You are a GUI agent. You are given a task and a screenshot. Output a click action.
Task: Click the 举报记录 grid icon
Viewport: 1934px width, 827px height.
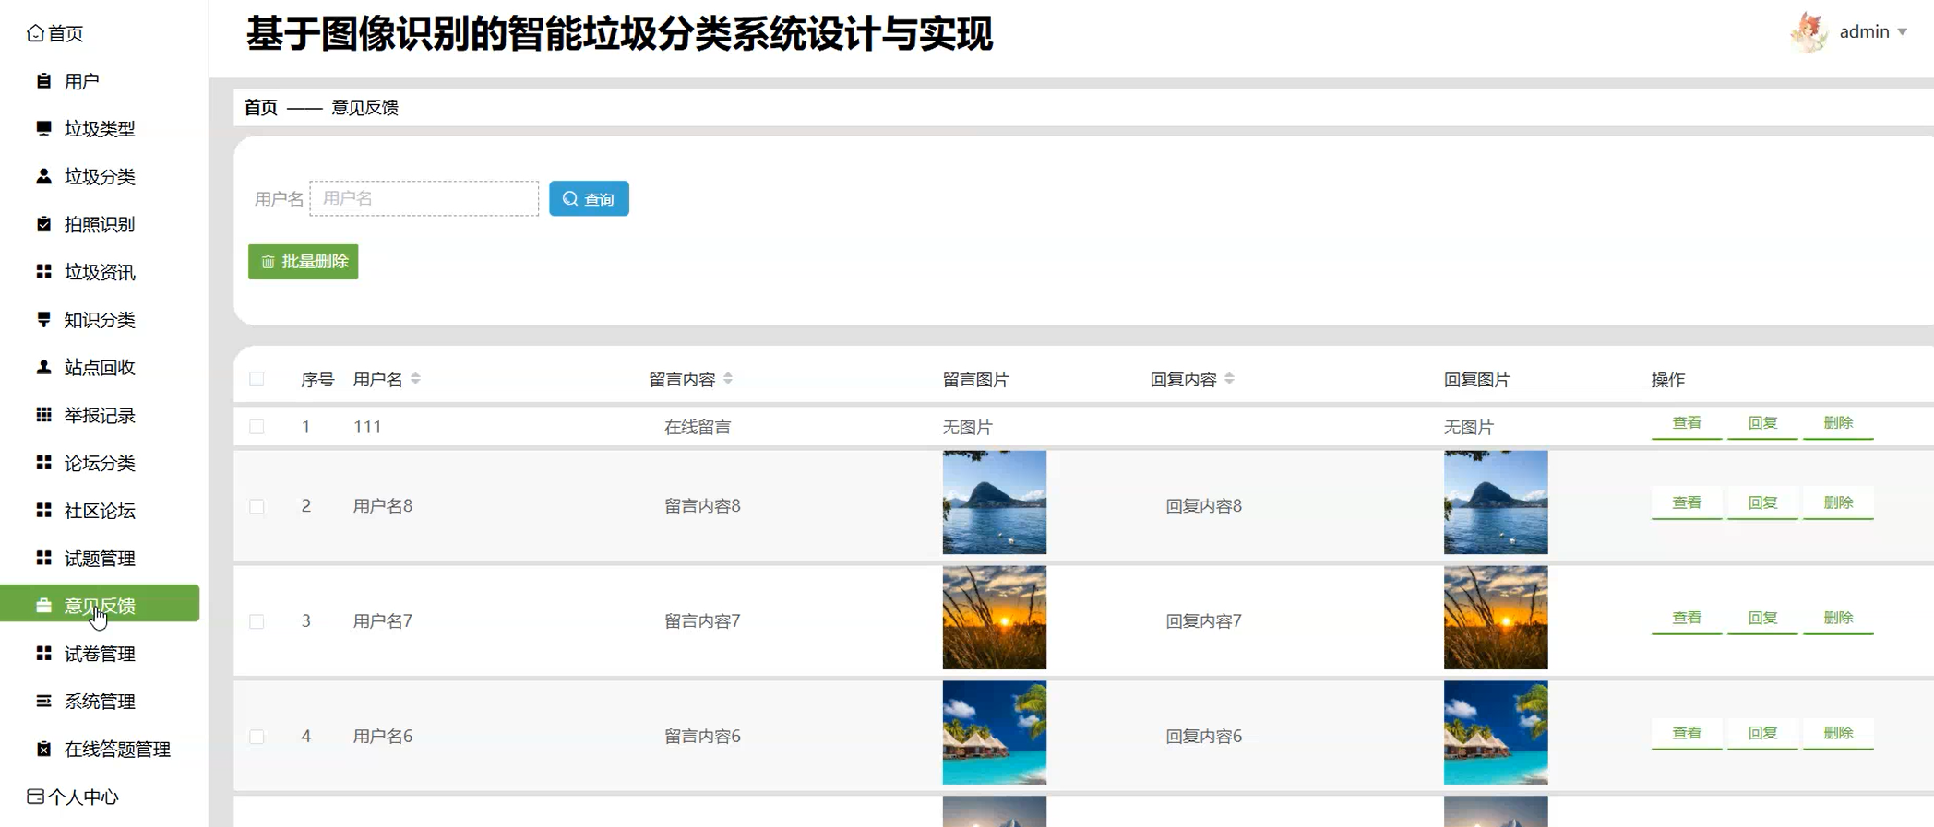pyautogui.click(x=43, y=415)
